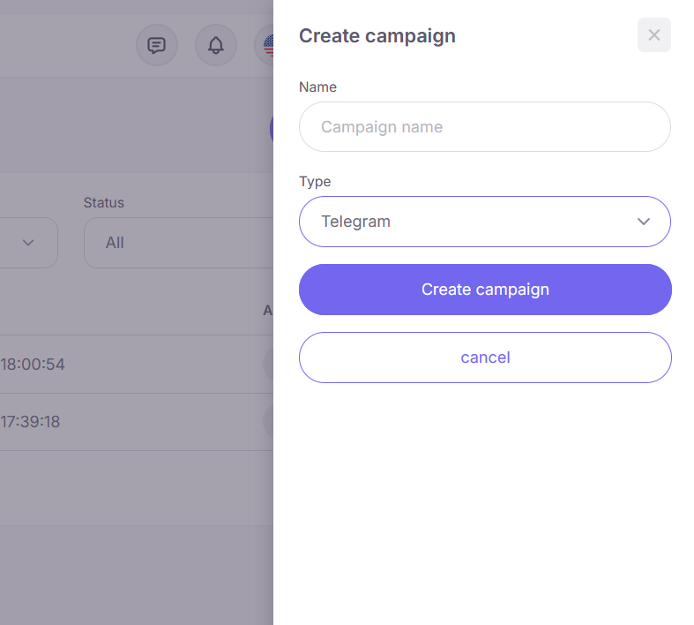
Task: Dismiss the form with cancel button
Action: click(x=485, y=358)
